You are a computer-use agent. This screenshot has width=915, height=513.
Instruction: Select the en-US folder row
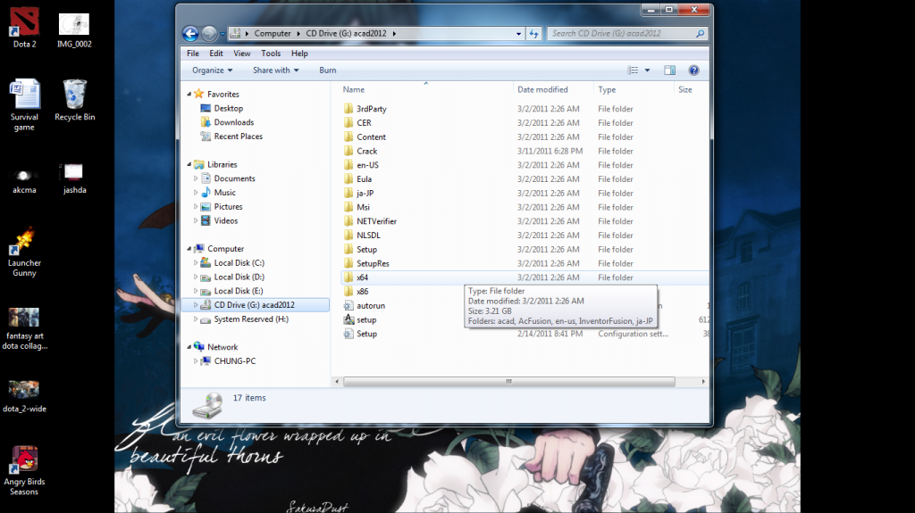coord(525,165)
